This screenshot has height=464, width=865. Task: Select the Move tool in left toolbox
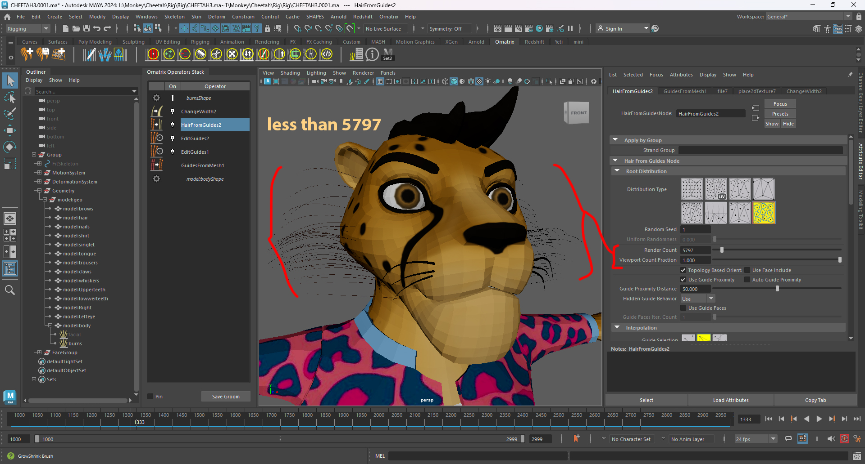tap(10, 130)
